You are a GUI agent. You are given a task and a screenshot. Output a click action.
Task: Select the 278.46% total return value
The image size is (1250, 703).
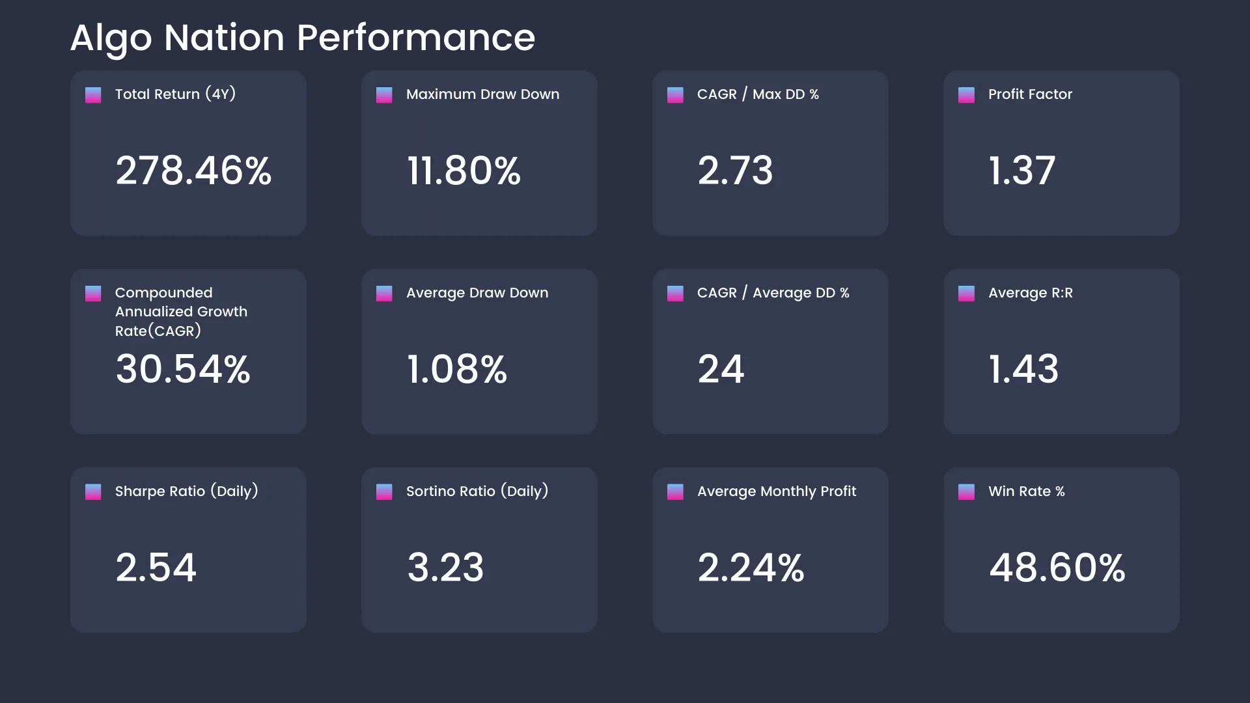point(193,171)
